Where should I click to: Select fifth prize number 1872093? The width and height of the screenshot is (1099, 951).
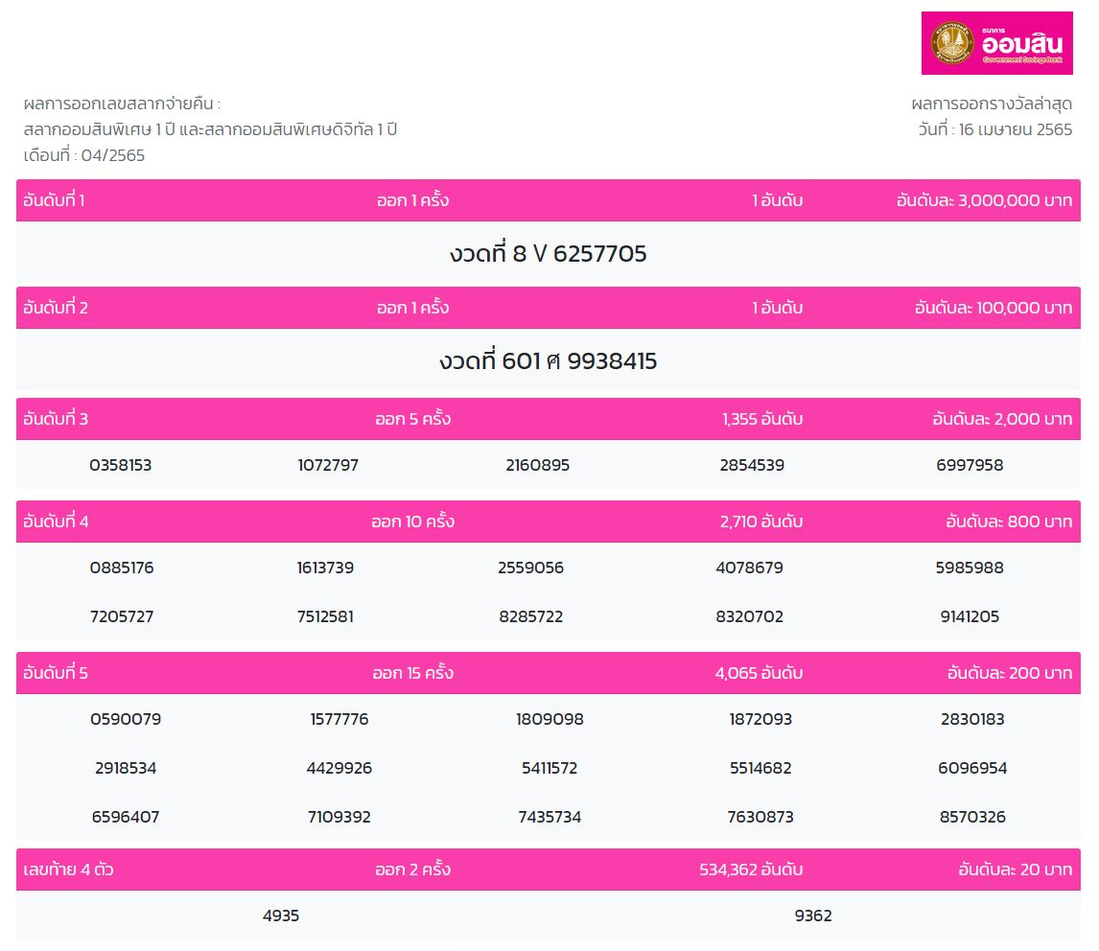click(760, 719)
